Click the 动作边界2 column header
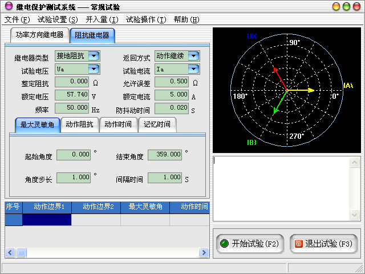Screen dimensions: 365x274 [x=96, y=207]
